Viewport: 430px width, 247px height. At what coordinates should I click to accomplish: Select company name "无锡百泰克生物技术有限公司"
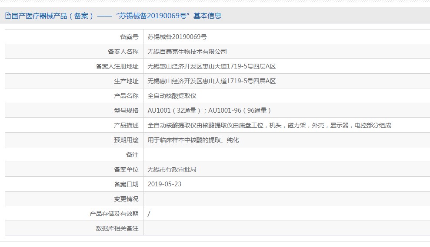tap(187, 52)
